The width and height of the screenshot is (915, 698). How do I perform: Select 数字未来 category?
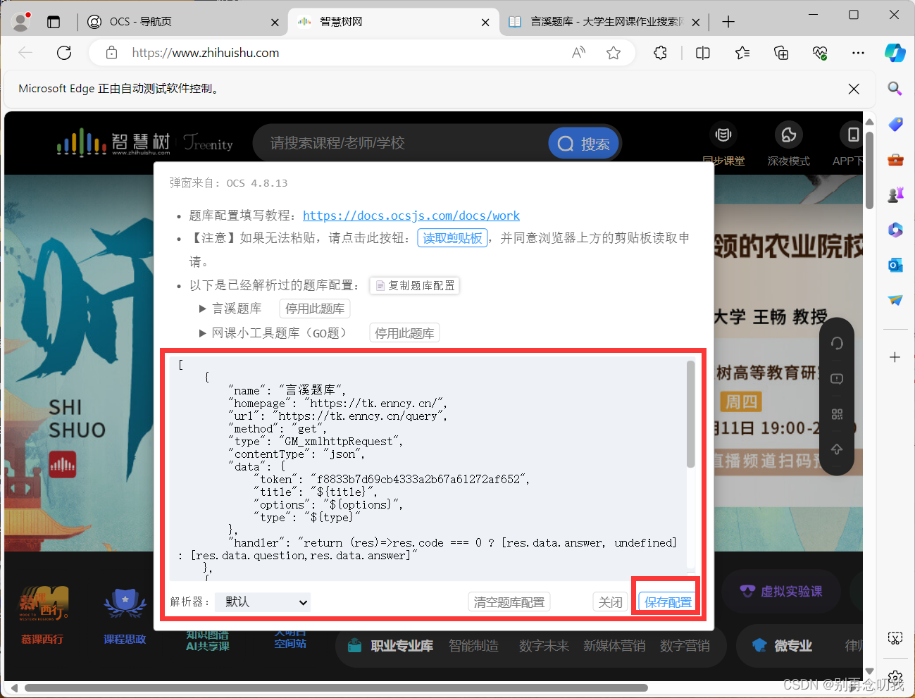coord(544,646)
